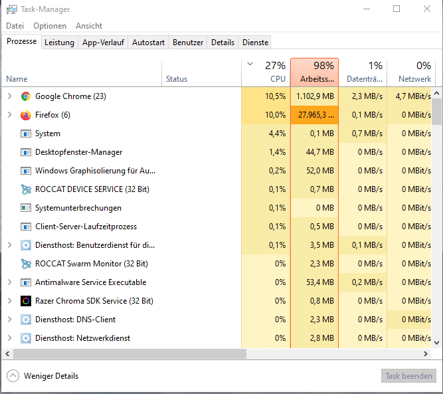Expand the Antimalware Service Executable entry
This screenshot has width=443, height=394.
9,282
